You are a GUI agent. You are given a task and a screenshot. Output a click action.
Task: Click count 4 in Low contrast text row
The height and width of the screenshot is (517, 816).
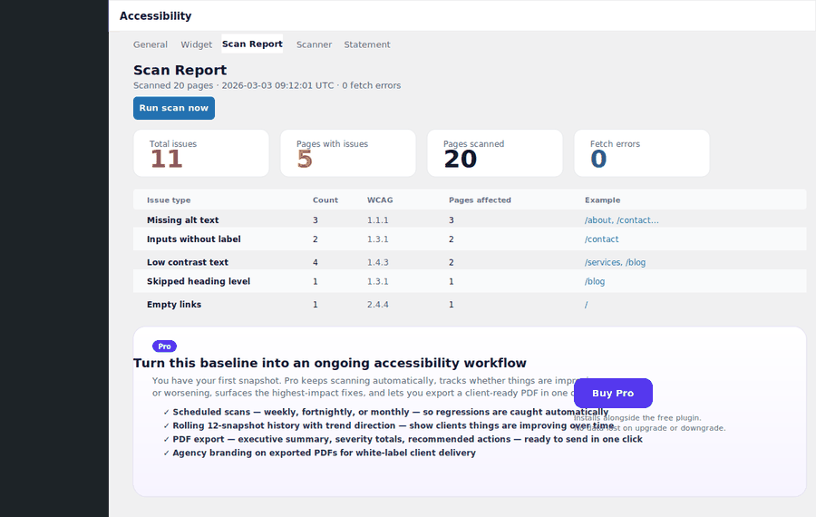point(316,262)
